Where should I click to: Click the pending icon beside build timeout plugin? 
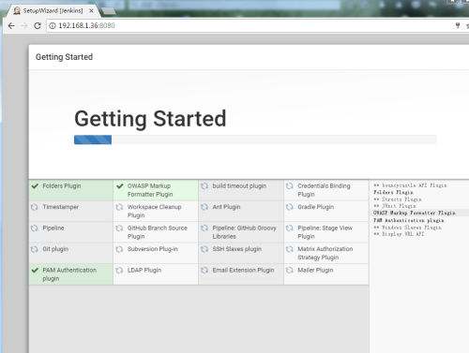(204, 186)
